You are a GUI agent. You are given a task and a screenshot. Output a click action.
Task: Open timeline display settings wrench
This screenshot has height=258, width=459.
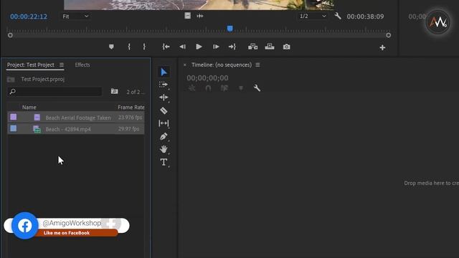point(257,88)
